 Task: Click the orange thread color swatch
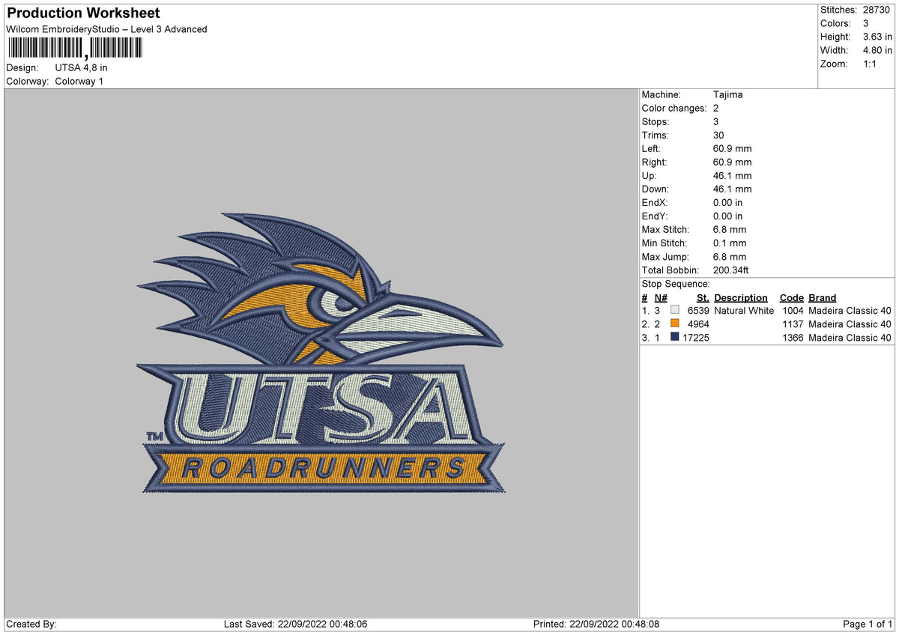coord(675,323)
